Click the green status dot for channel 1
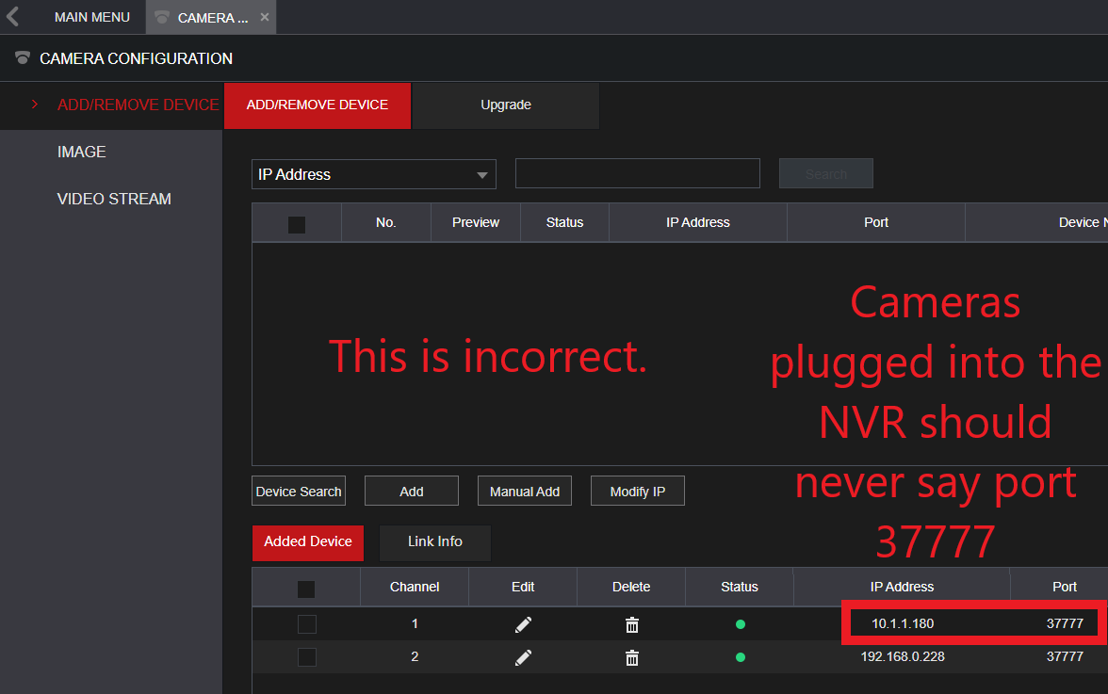Screen dimensions: 1108x694 click(x=740, y=624)
